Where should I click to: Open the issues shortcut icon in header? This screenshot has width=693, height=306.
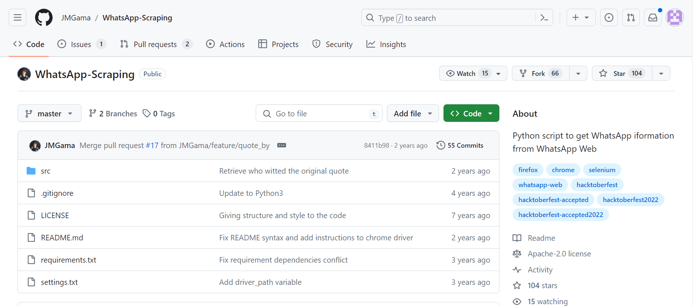[609, 18]
